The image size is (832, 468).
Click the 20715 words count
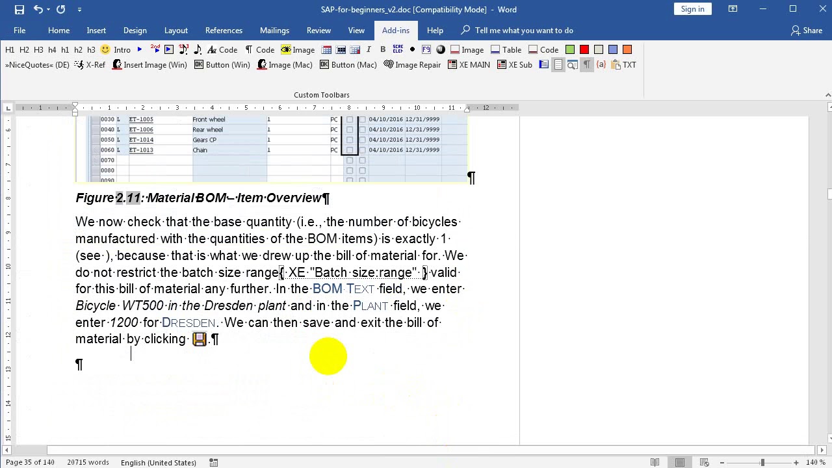coord(88,462)
